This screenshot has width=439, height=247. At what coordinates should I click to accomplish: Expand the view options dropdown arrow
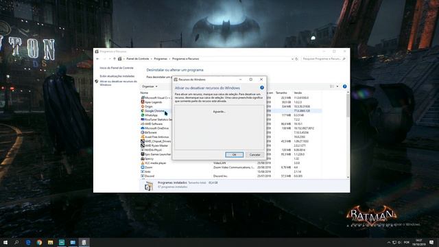[x=337, y=86]
